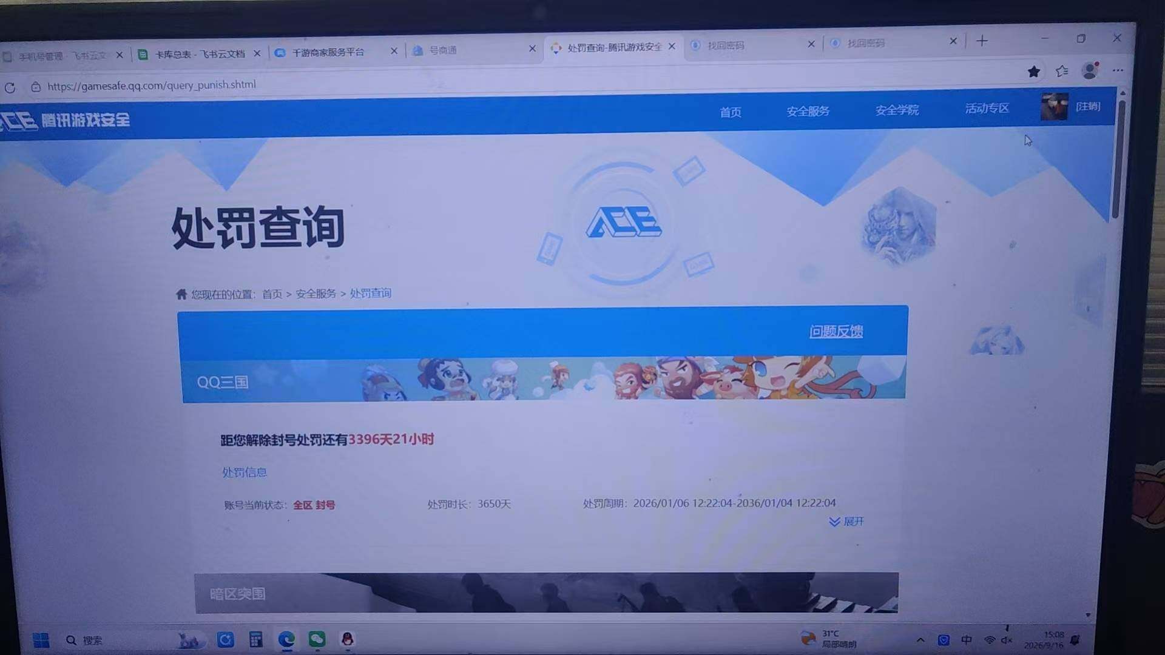Screen dimensions: 1165x655
Task: Follow the 安全服务 breadcrumb link
Action: [x=316, y=294]
